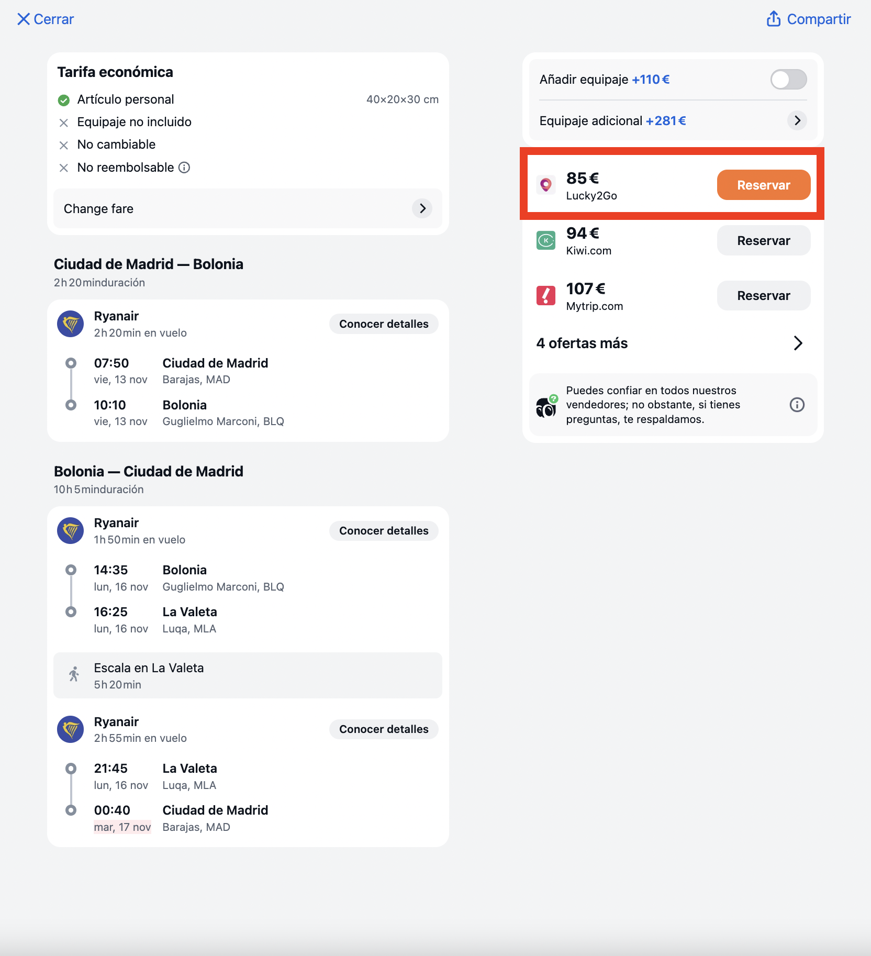
Task: Click the info icon next to No reembolsable
Action: point(184,168)
